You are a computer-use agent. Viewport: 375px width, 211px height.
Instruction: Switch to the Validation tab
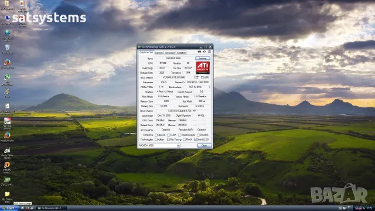click(x=181, y=53)
